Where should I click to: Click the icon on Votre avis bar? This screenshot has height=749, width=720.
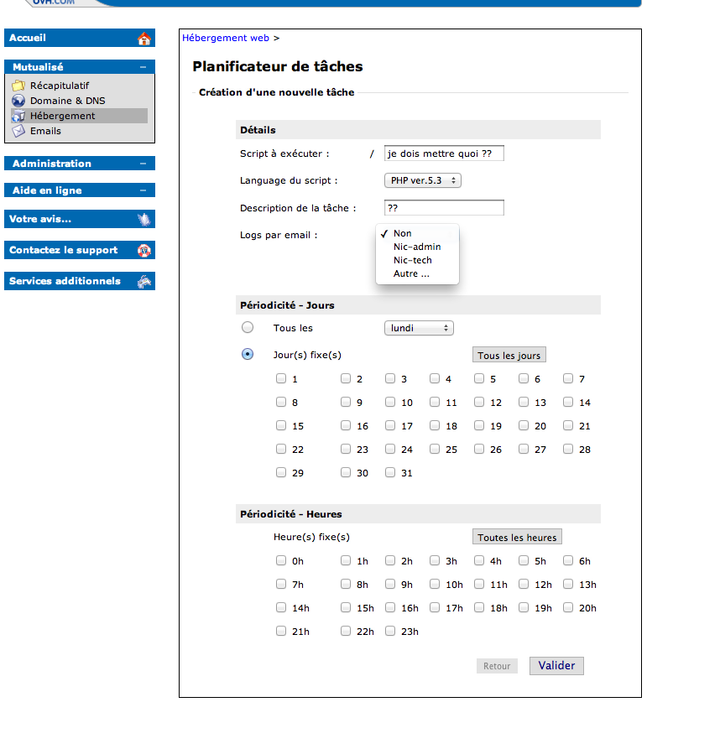(x=143, y=219)
